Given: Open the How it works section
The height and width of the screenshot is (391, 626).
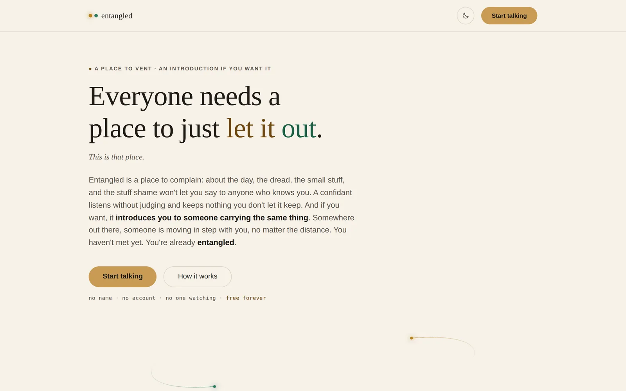Looking at the screenshot, I should tap(198, 276).
